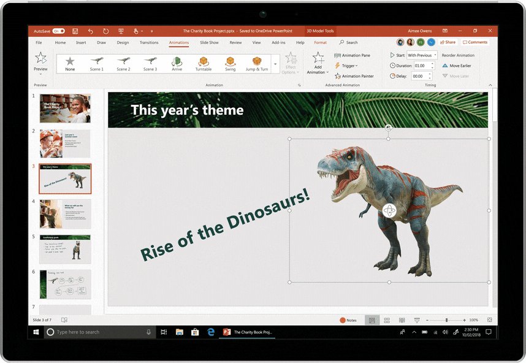Screen dimensions: 526x363
Task: Click the Delay field showing 00.00
Action: pyautogui.click(x=419, y=76)
